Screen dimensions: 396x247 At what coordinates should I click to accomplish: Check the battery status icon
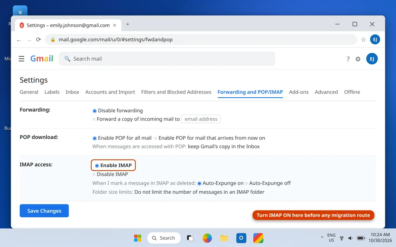coord(361,238)
